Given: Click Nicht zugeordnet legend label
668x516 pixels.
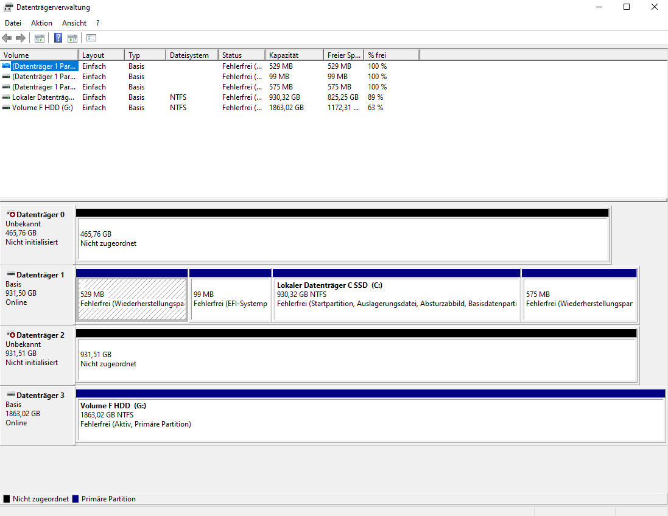Looking at the screenshot, I should [x=40, y=498].
